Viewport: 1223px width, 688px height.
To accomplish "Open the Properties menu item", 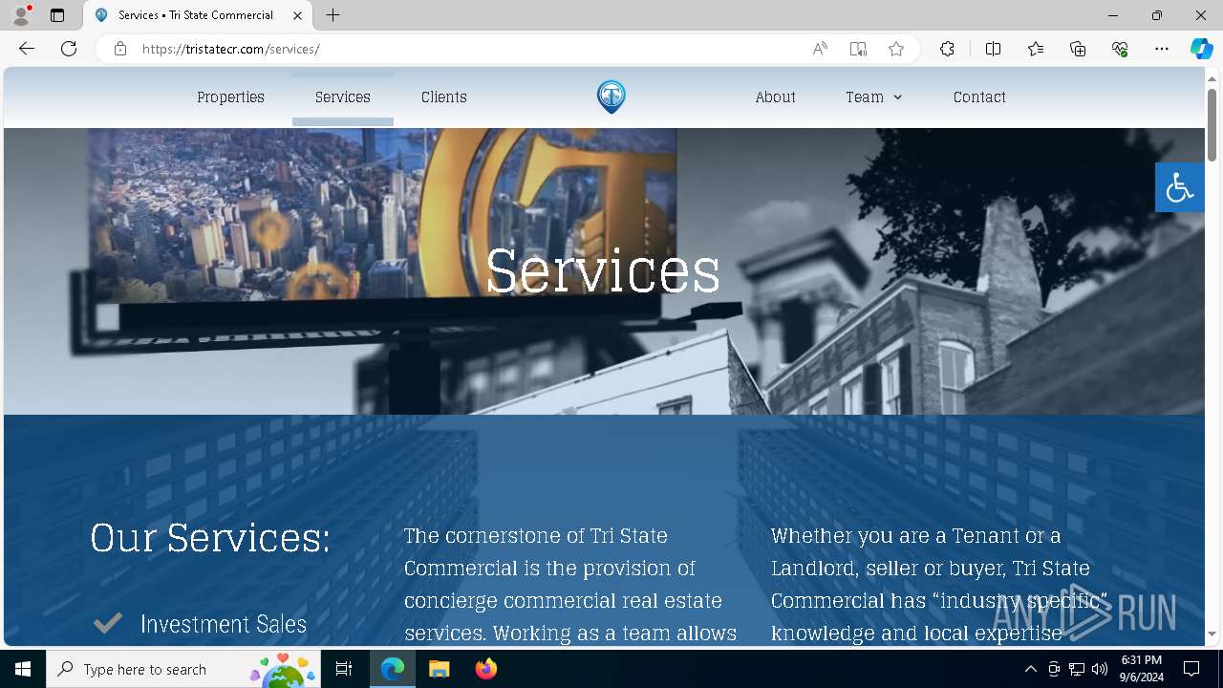I will [230, 97].
